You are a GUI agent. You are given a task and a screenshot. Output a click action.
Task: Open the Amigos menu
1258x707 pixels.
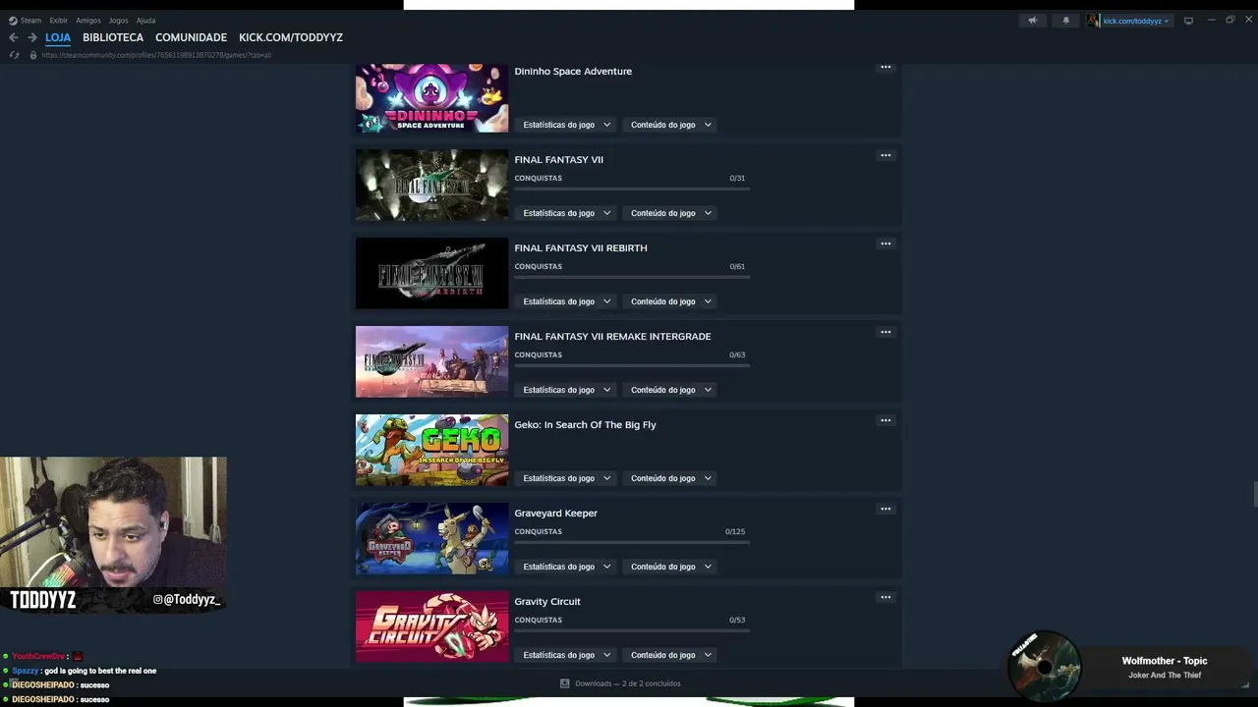click(88, 20)
